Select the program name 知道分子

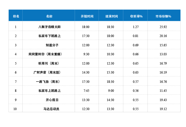coord(52,45)
